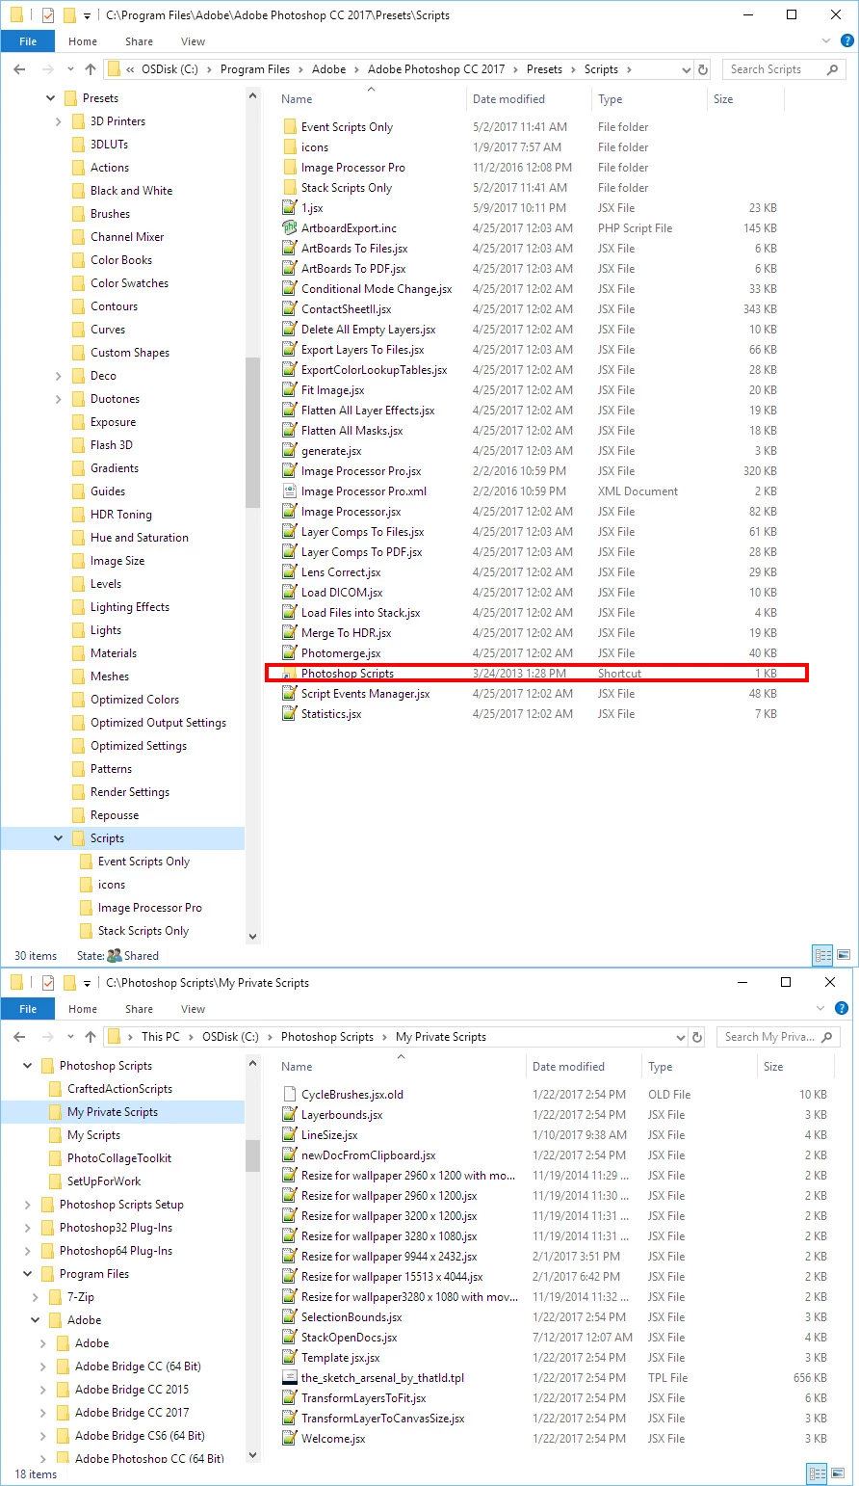This screenshot has height=1486, width=859.
Task: Click the Statistics.jsx file icon
Action: coord(289,713)
